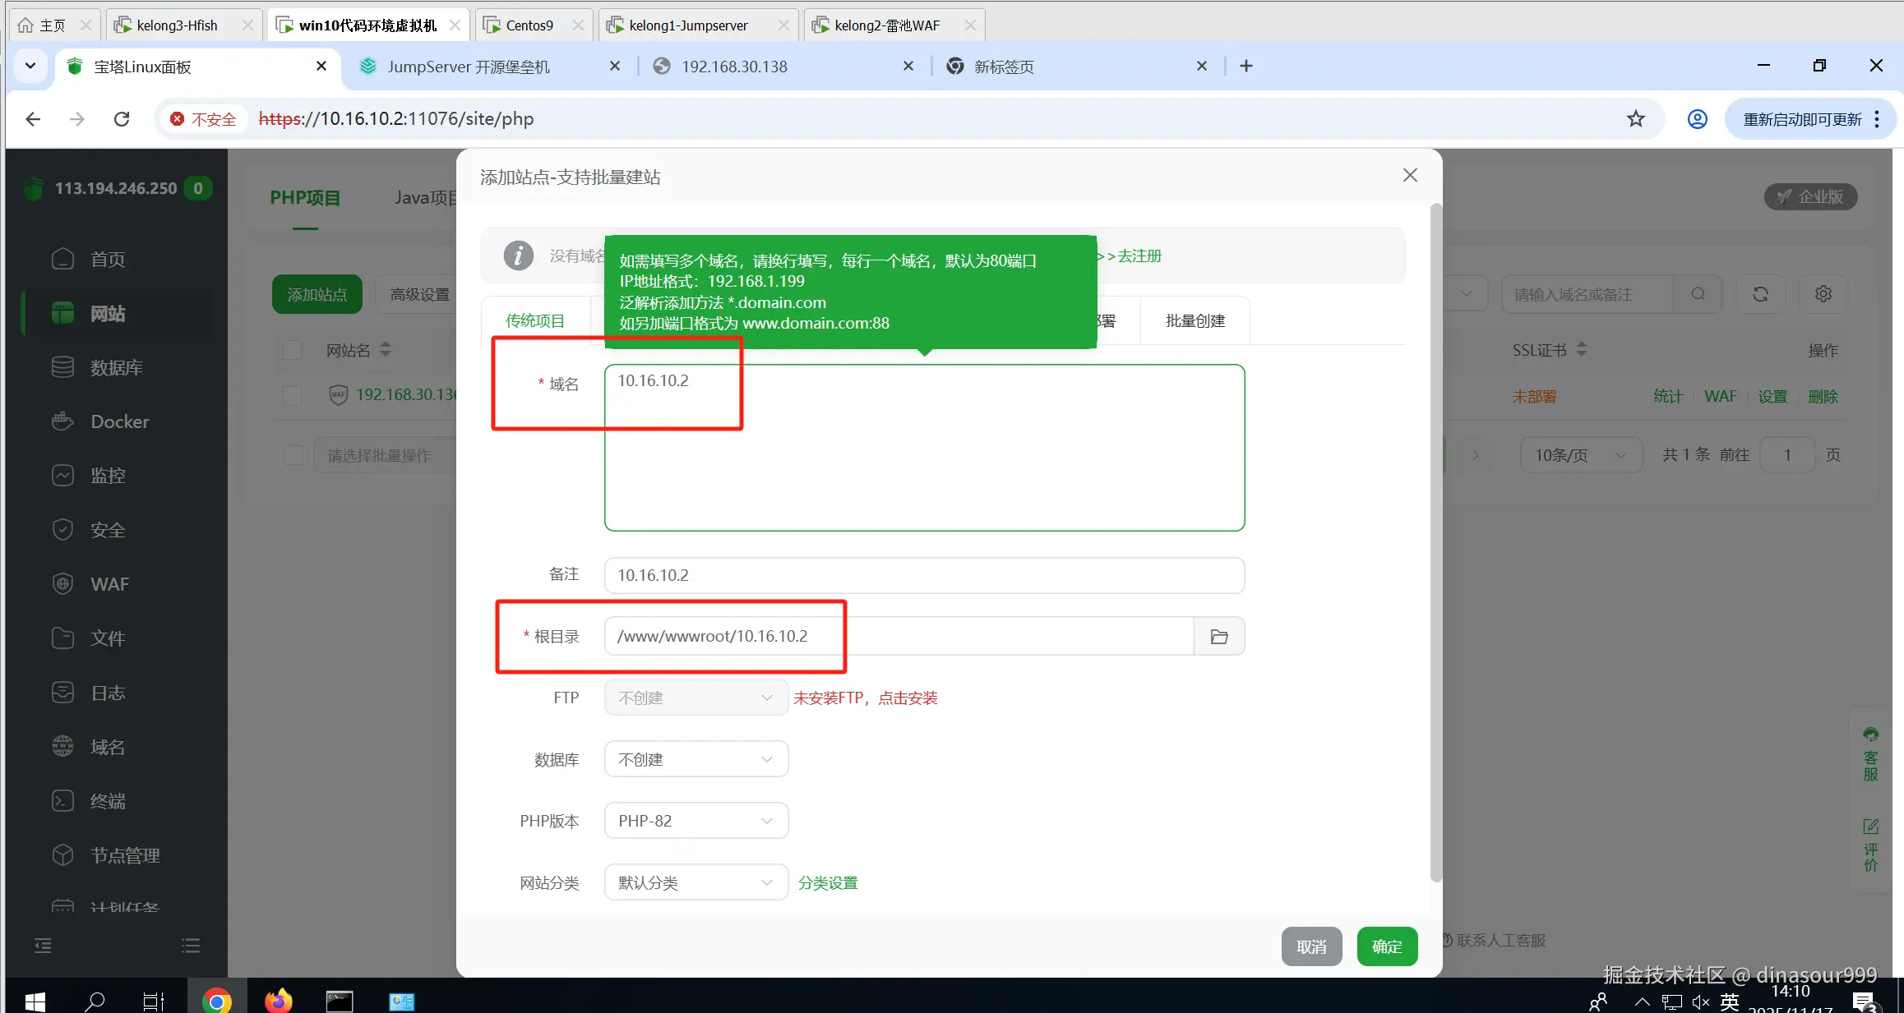Open the 数据库 dropdown set to 不创建

point(696,760)
